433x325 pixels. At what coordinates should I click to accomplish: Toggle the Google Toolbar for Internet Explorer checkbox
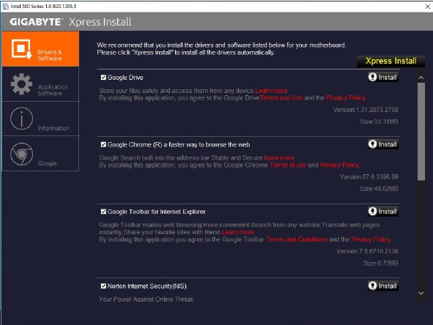point(103,212)
